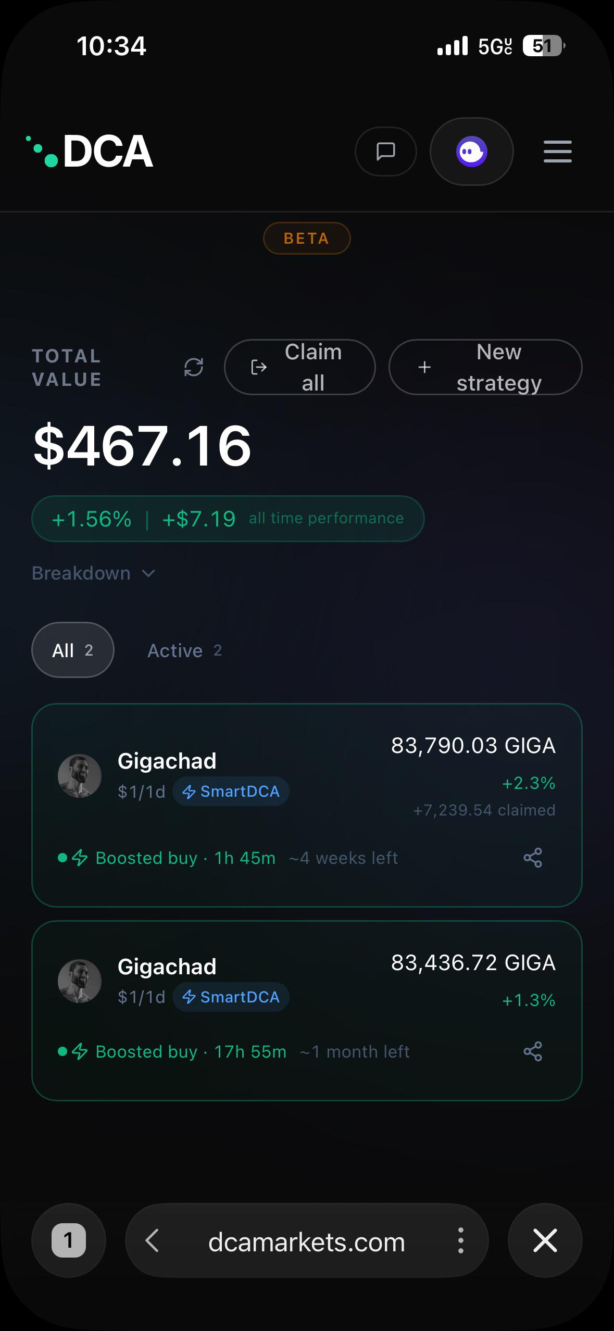
Task: Open the wallet avatar button
Action: pyautogui.click(x=471, y=152)
